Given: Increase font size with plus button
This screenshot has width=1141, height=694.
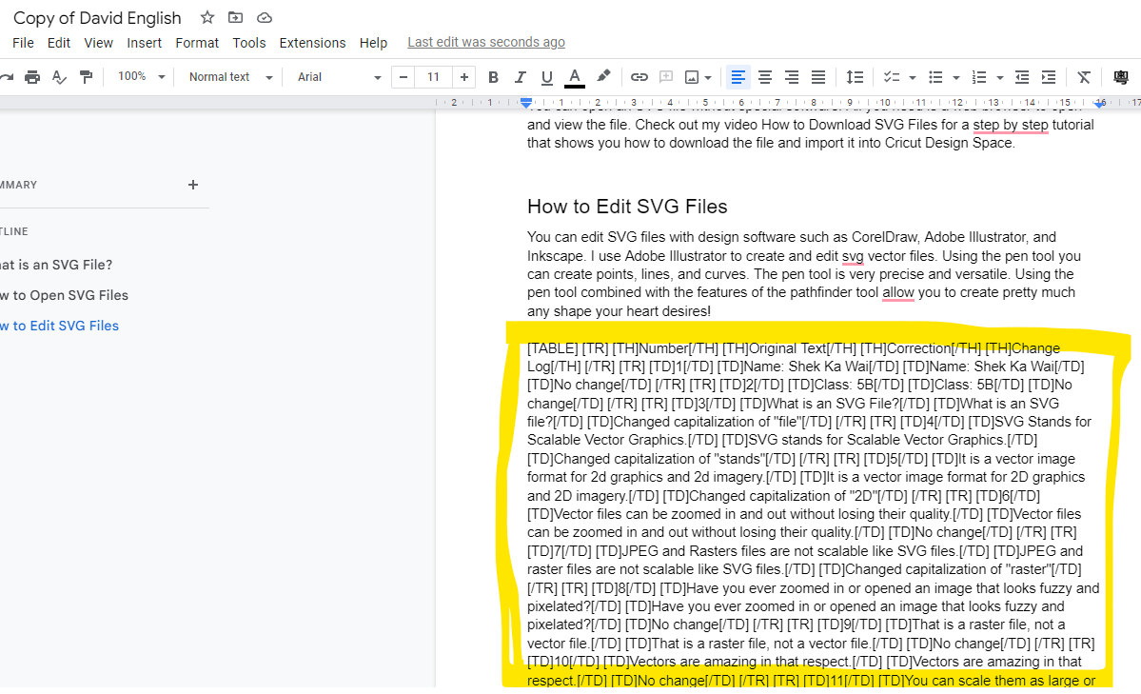Looking at the screenshot, I should [x=464, y=77].
